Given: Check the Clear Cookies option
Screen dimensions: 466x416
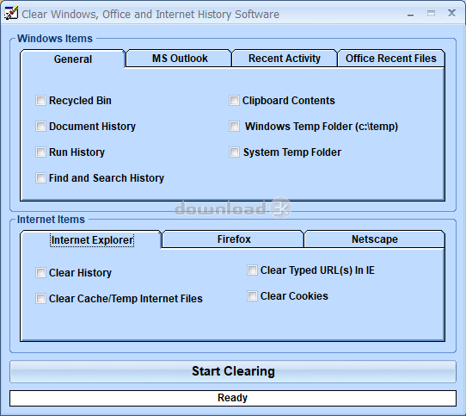Looking at the screenshot, I should pos(252,296).
